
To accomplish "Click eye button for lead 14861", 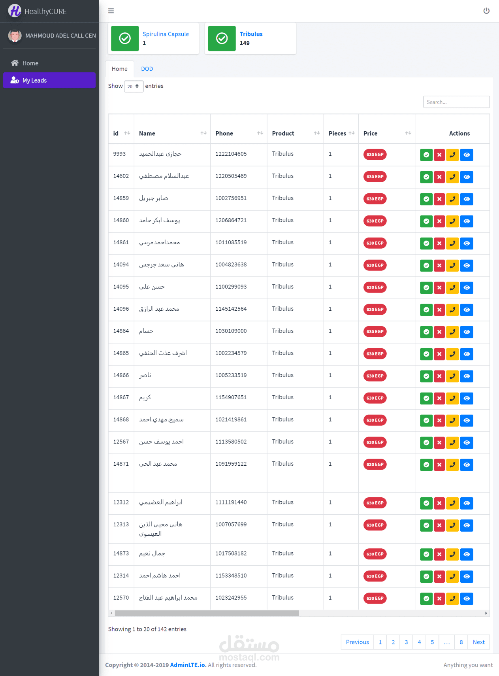I will pos(467,243).
